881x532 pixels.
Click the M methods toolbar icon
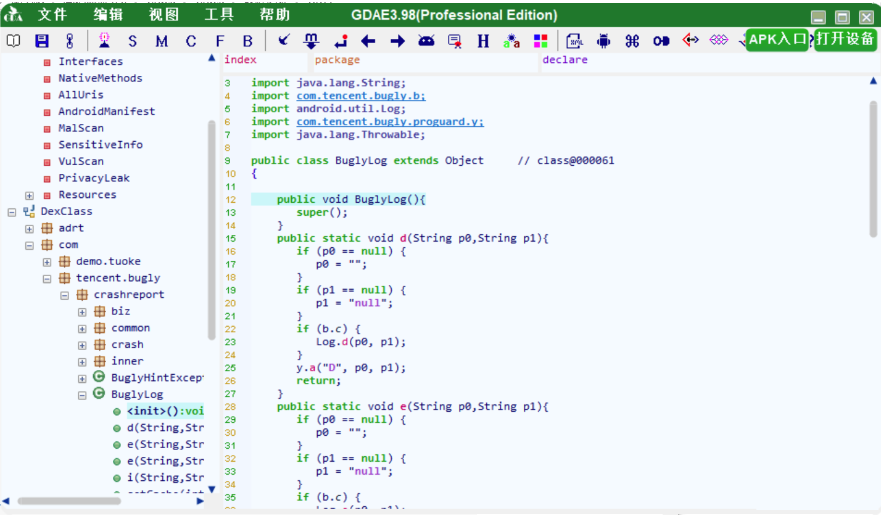pos(162,41)
